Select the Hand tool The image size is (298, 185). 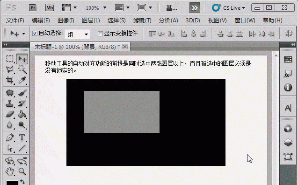click(10, 171)
